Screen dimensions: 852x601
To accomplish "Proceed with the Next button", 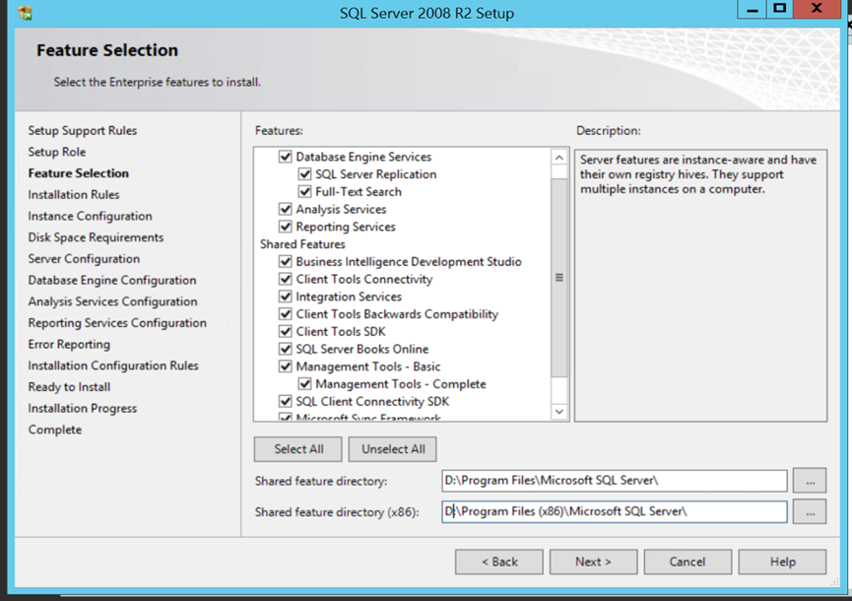I will [x=593, y=562].
